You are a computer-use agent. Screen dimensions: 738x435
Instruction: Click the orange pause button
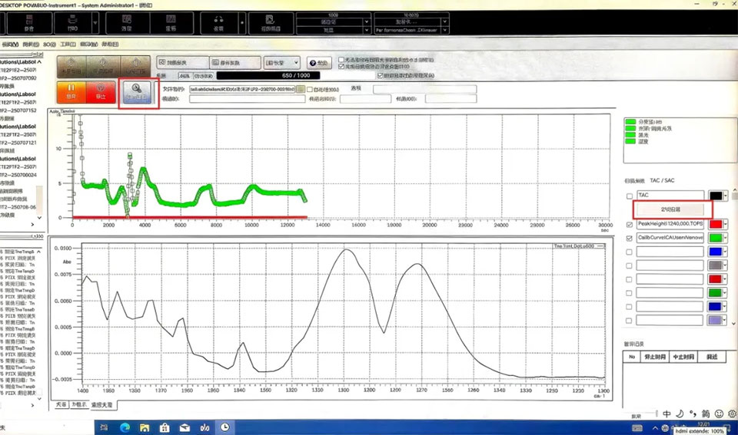pyautogui.click(x=71, y=92)
